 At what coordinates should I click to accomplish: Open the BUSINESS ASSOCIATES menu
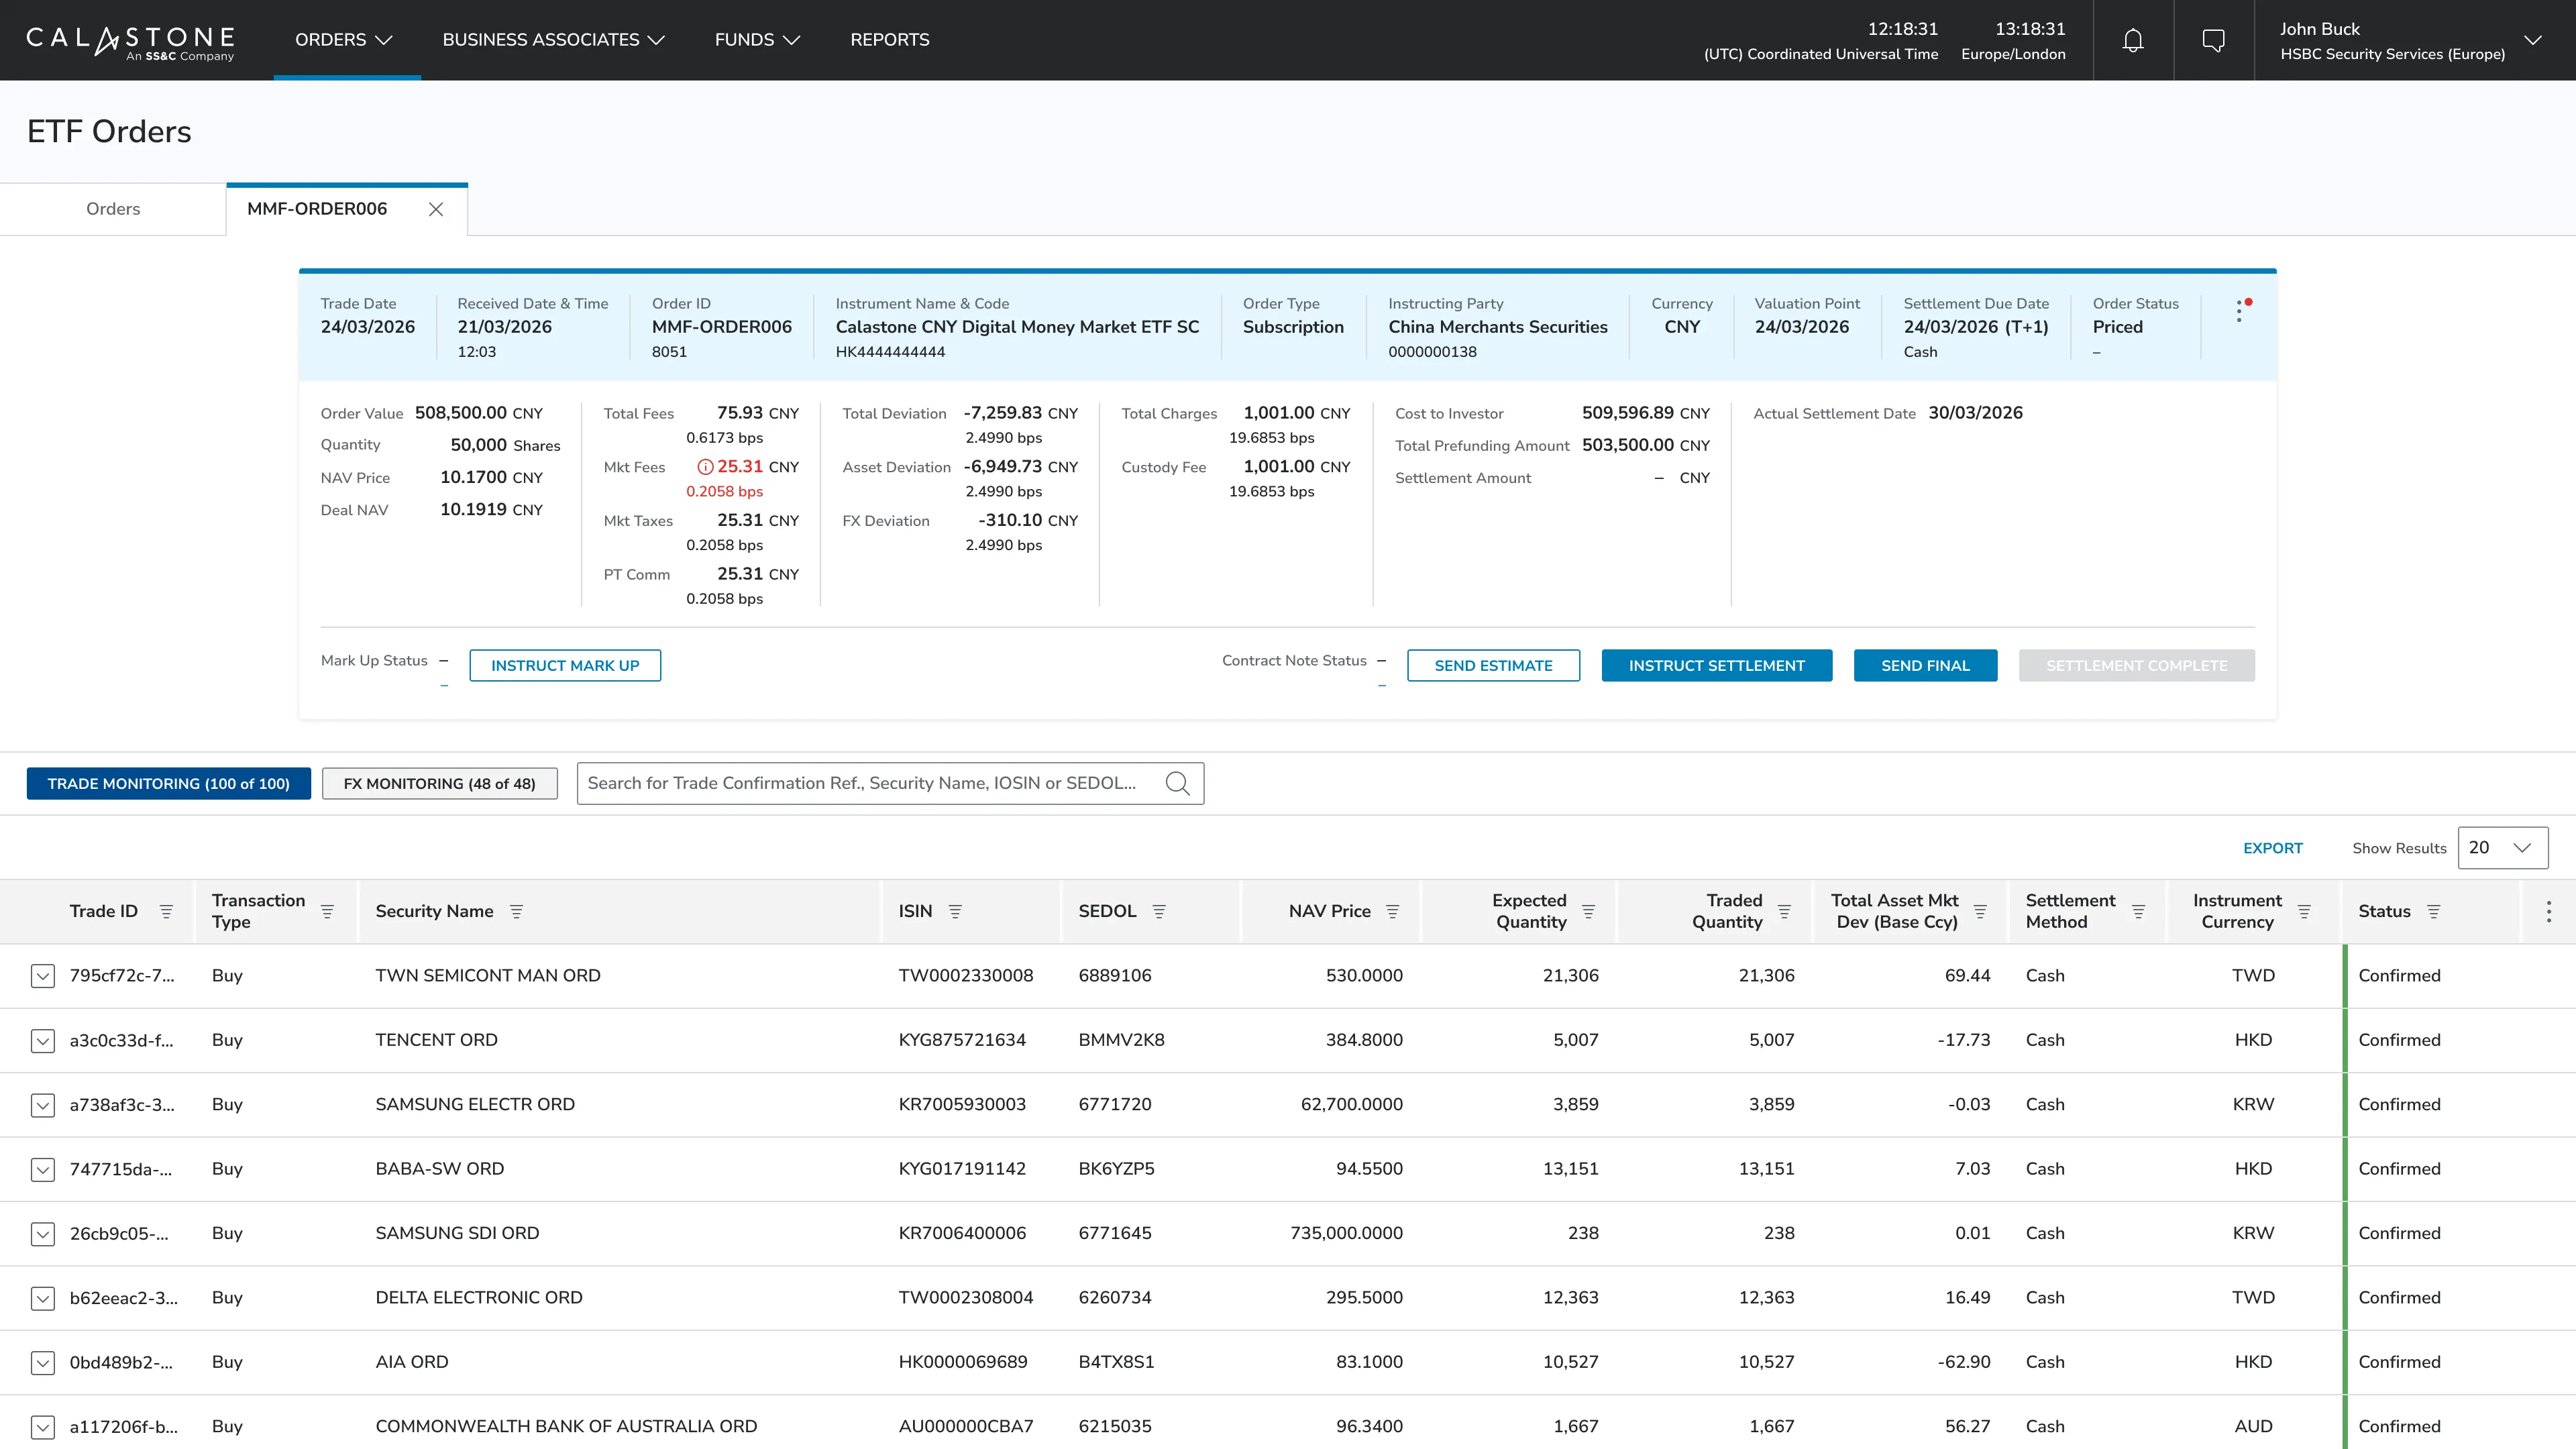pos(553,40)
